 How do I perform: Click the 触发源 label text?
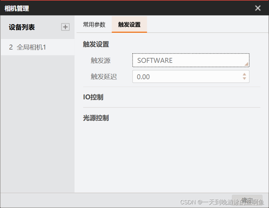100,60
